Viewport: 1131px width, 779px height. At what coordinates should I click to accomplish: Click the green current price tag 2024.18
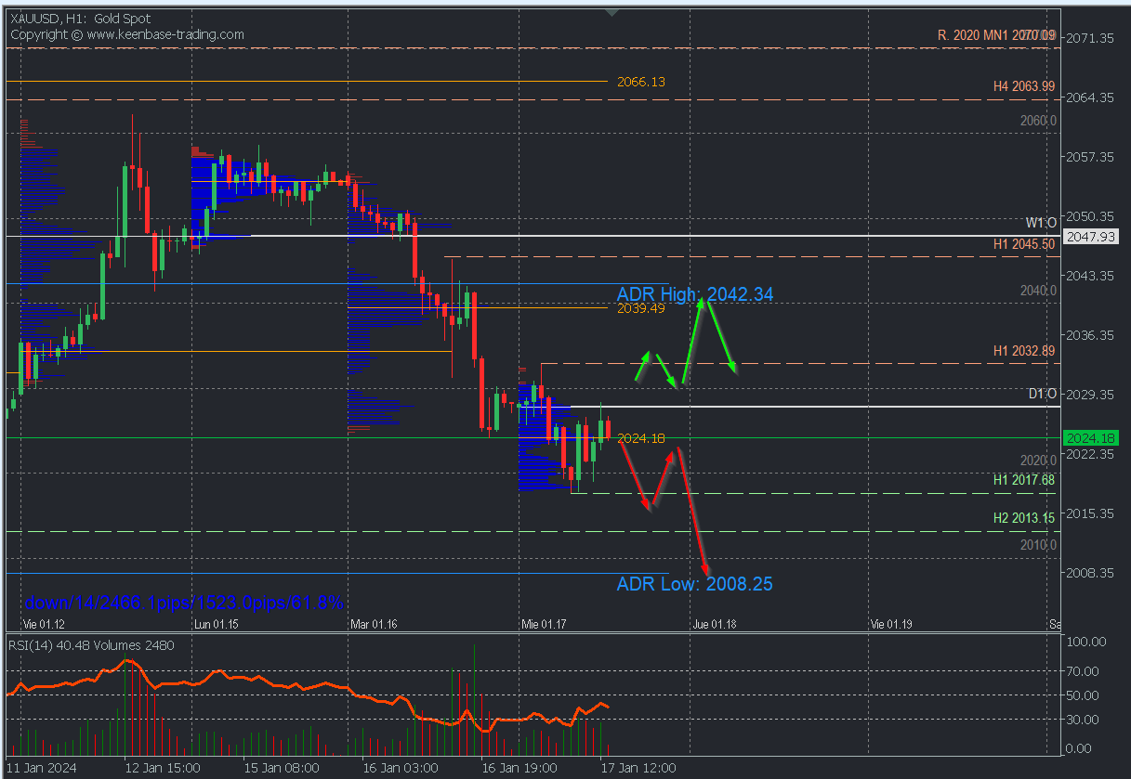point(1090,438)
